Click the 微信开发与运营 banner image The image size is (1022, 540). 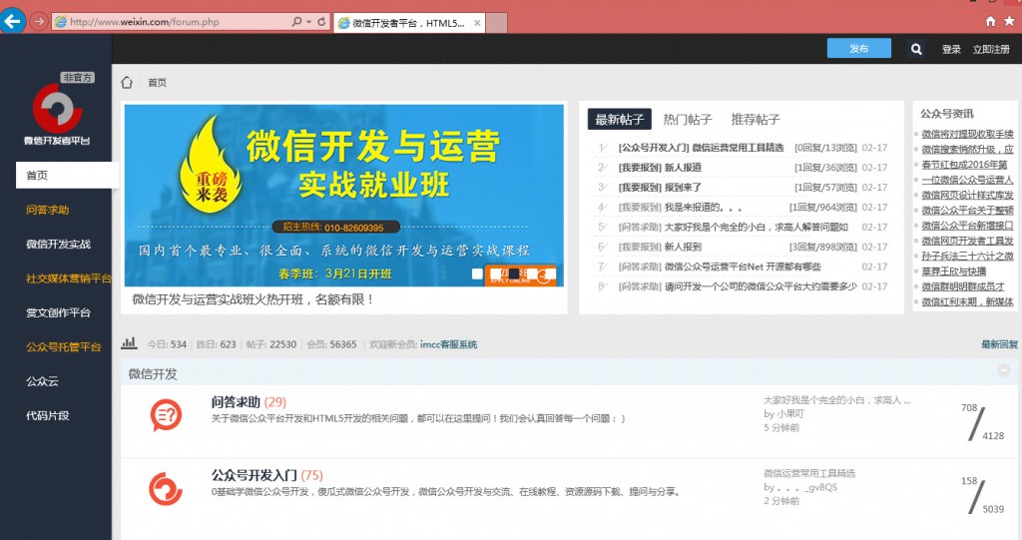(344, 195)
